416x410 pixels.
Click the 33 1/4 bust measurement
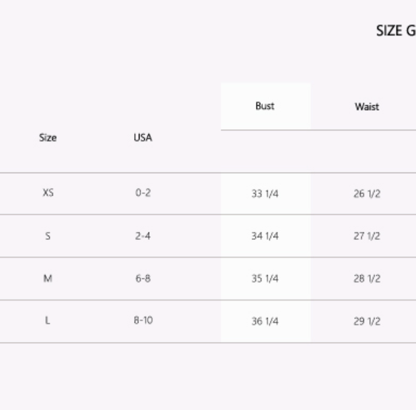point(265,194)
